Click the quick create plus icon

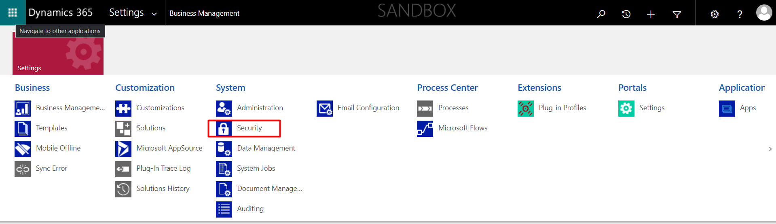(x=651, y=15)
